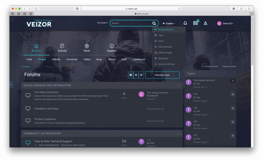263x161 pixels.
Task: Switch forums to fluid list view
Action: tap(141, 75)
